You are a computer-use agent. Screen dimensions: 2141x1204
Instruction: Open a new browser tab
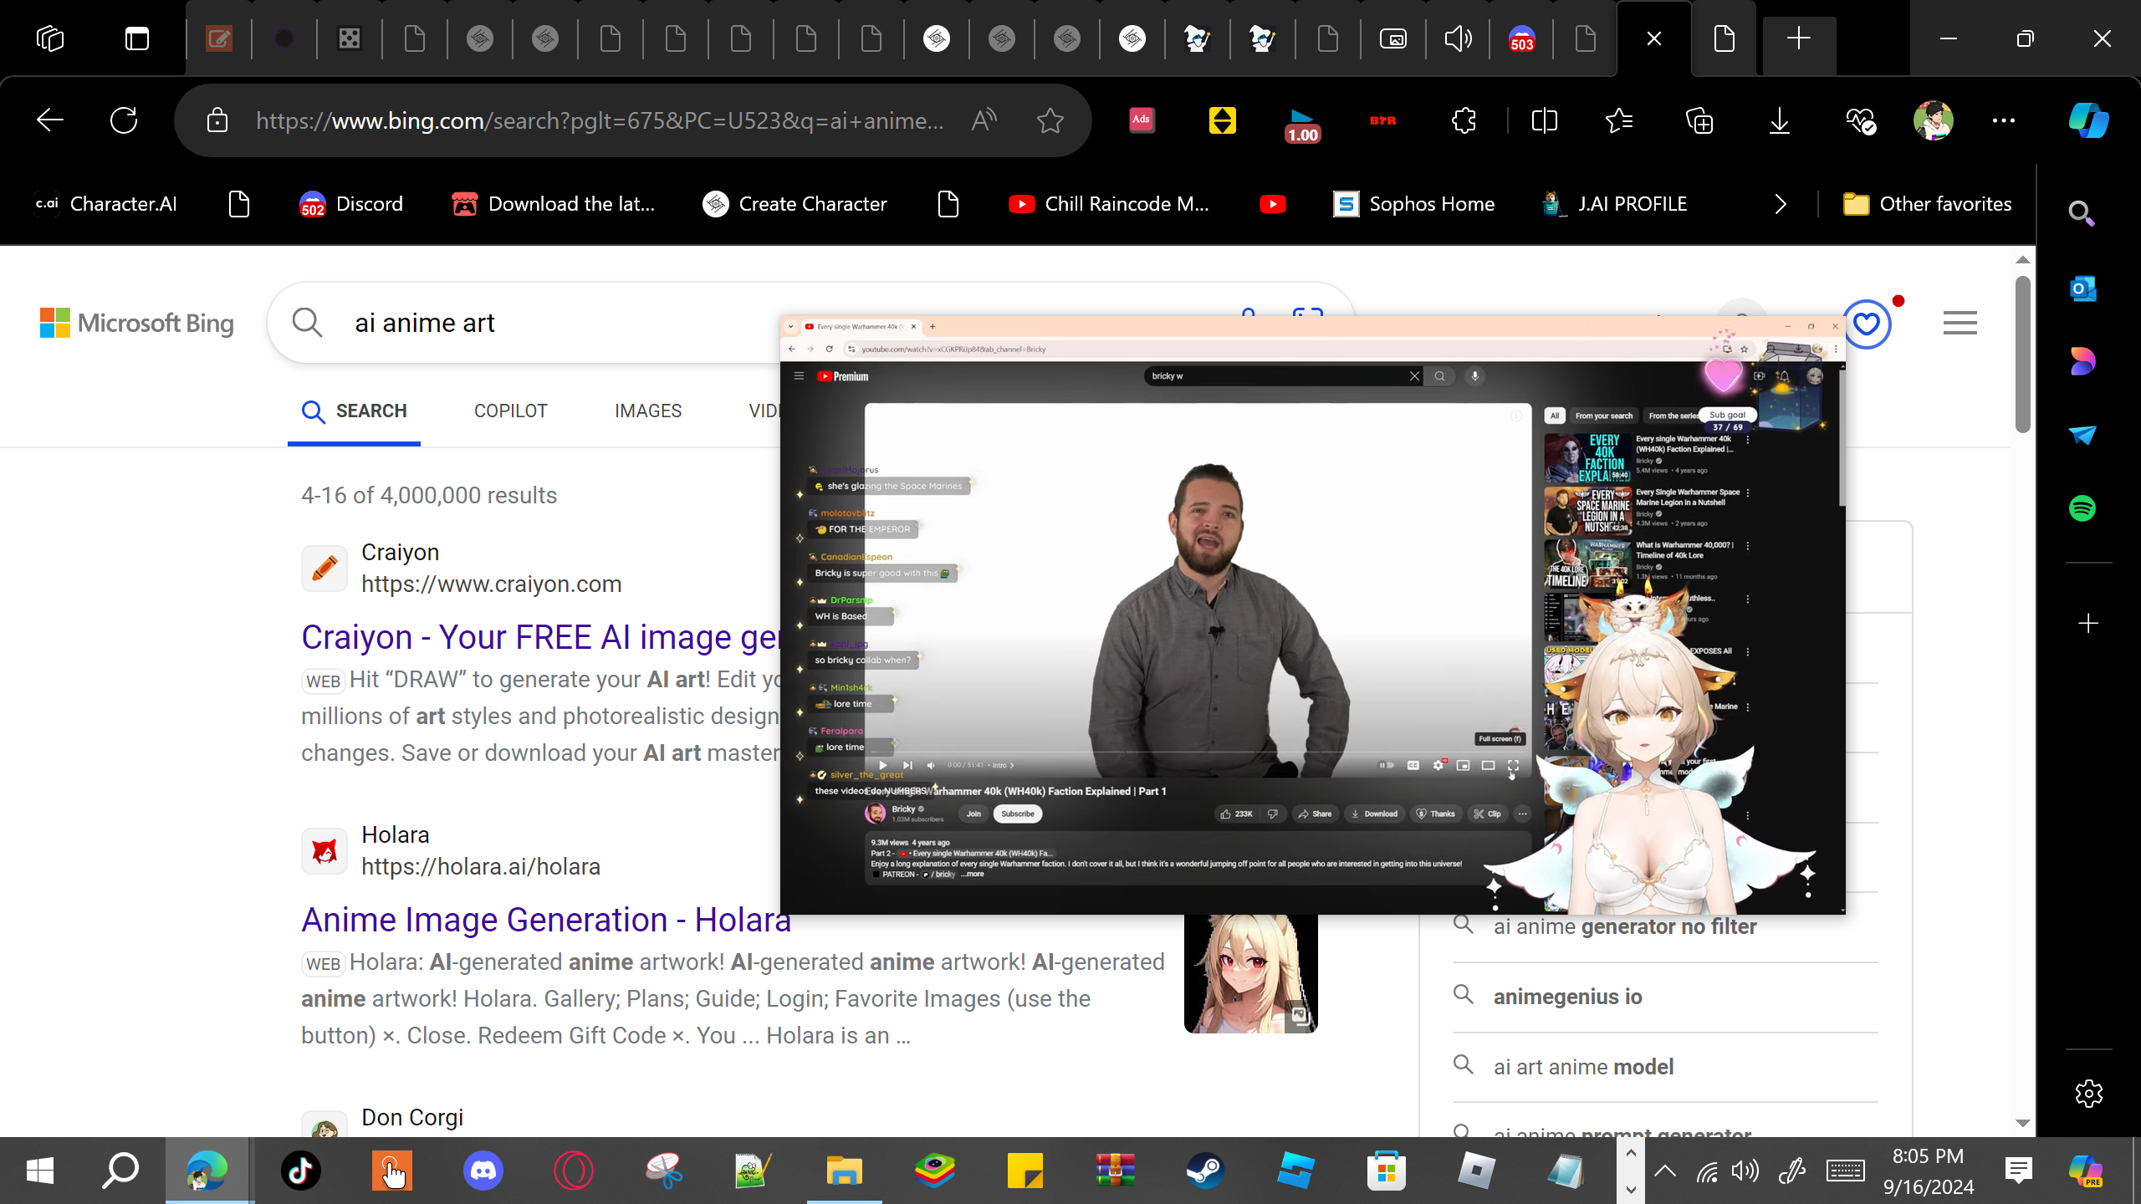coord(1798,38)
